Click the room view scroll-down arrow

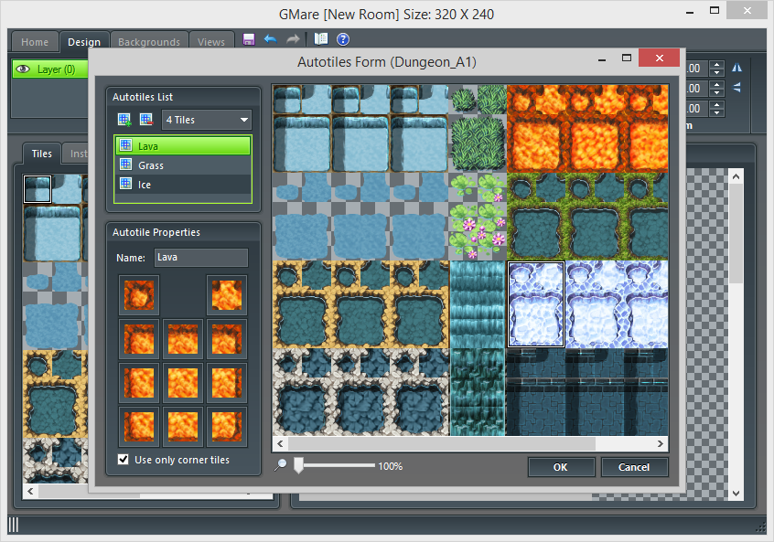pyautogui.click(x=736, y=493)
